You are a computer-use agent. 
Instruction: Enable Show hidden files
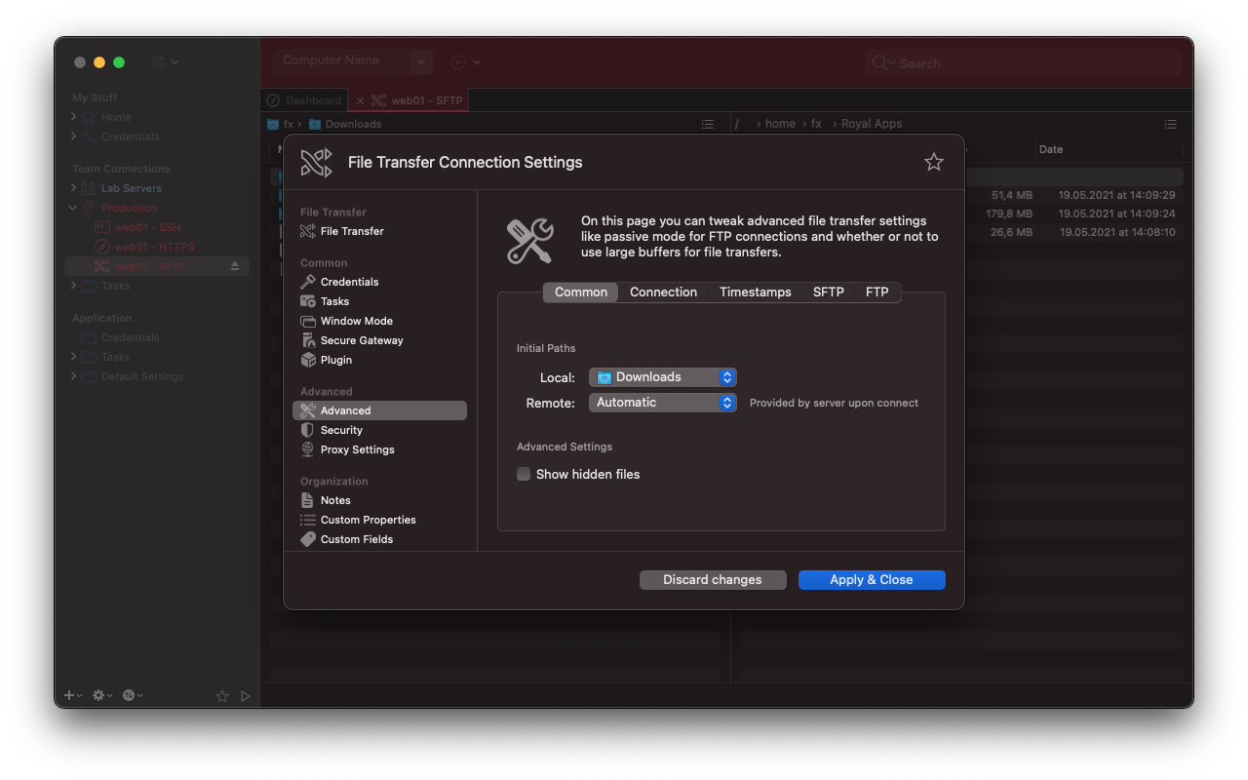524,474
